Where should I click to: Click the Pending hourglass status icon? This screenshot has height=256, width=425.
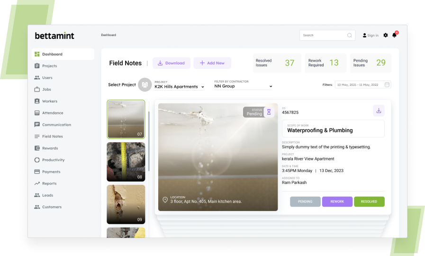click(x=269, y=112)
